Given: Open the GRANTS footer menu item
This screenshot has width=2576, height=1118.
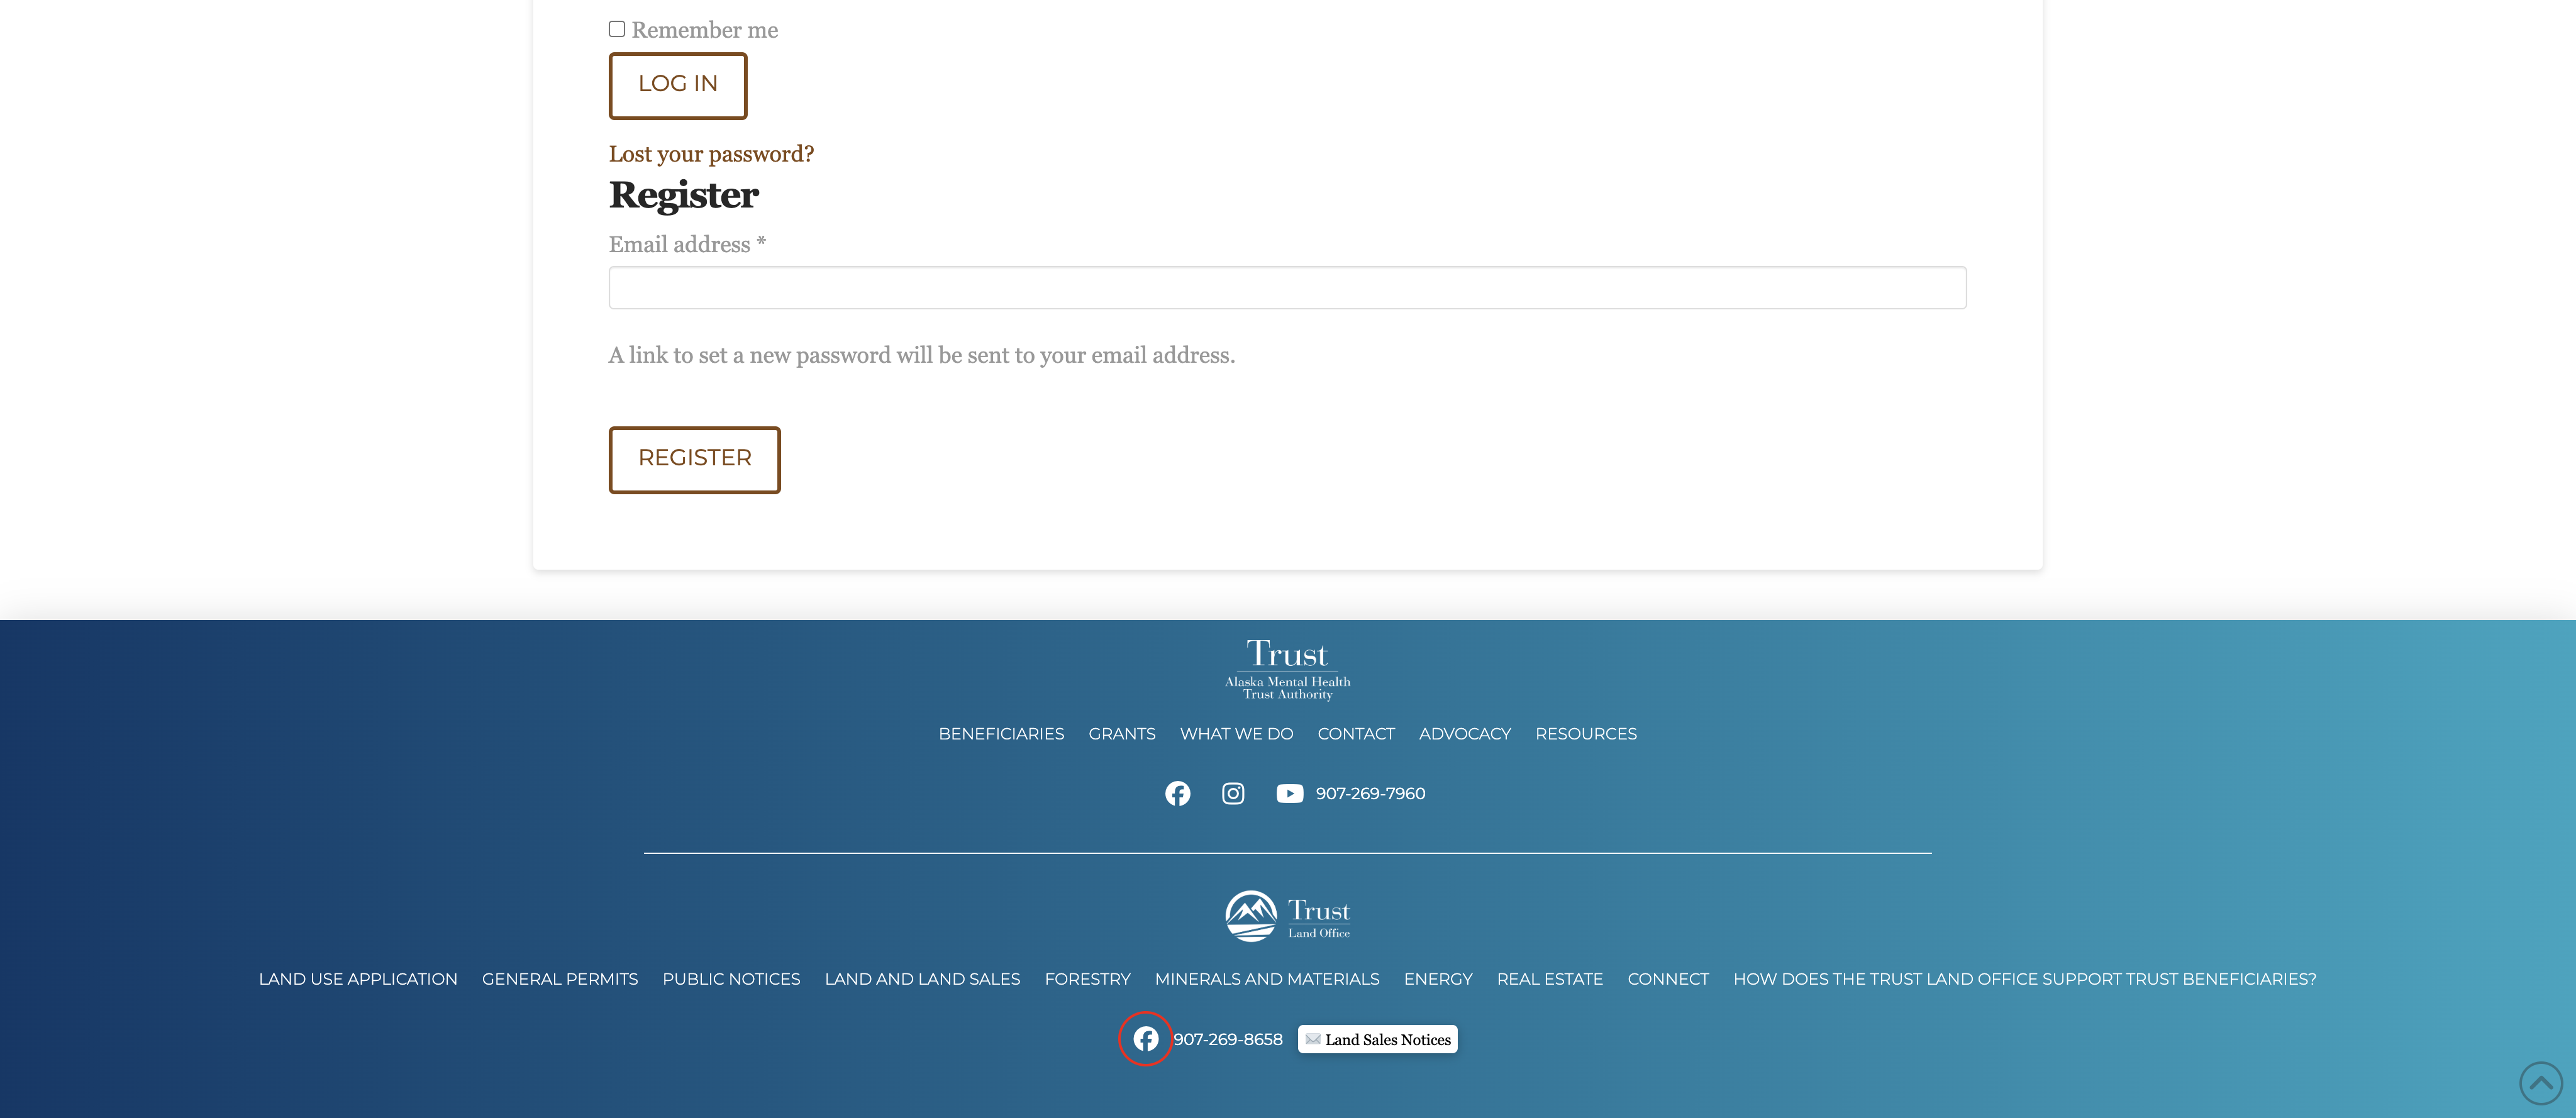Looking at the screenshot, I should [x=1121, y=734].
